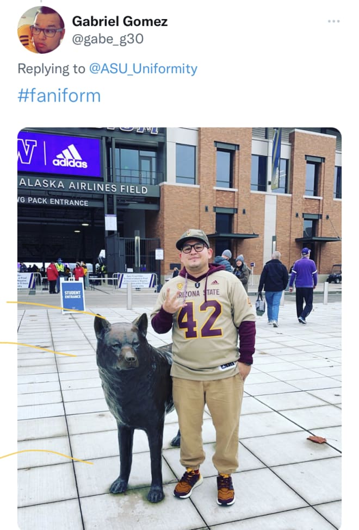Click the person in purple jacket
Screen dimensions: 359x530
(304, 285)
